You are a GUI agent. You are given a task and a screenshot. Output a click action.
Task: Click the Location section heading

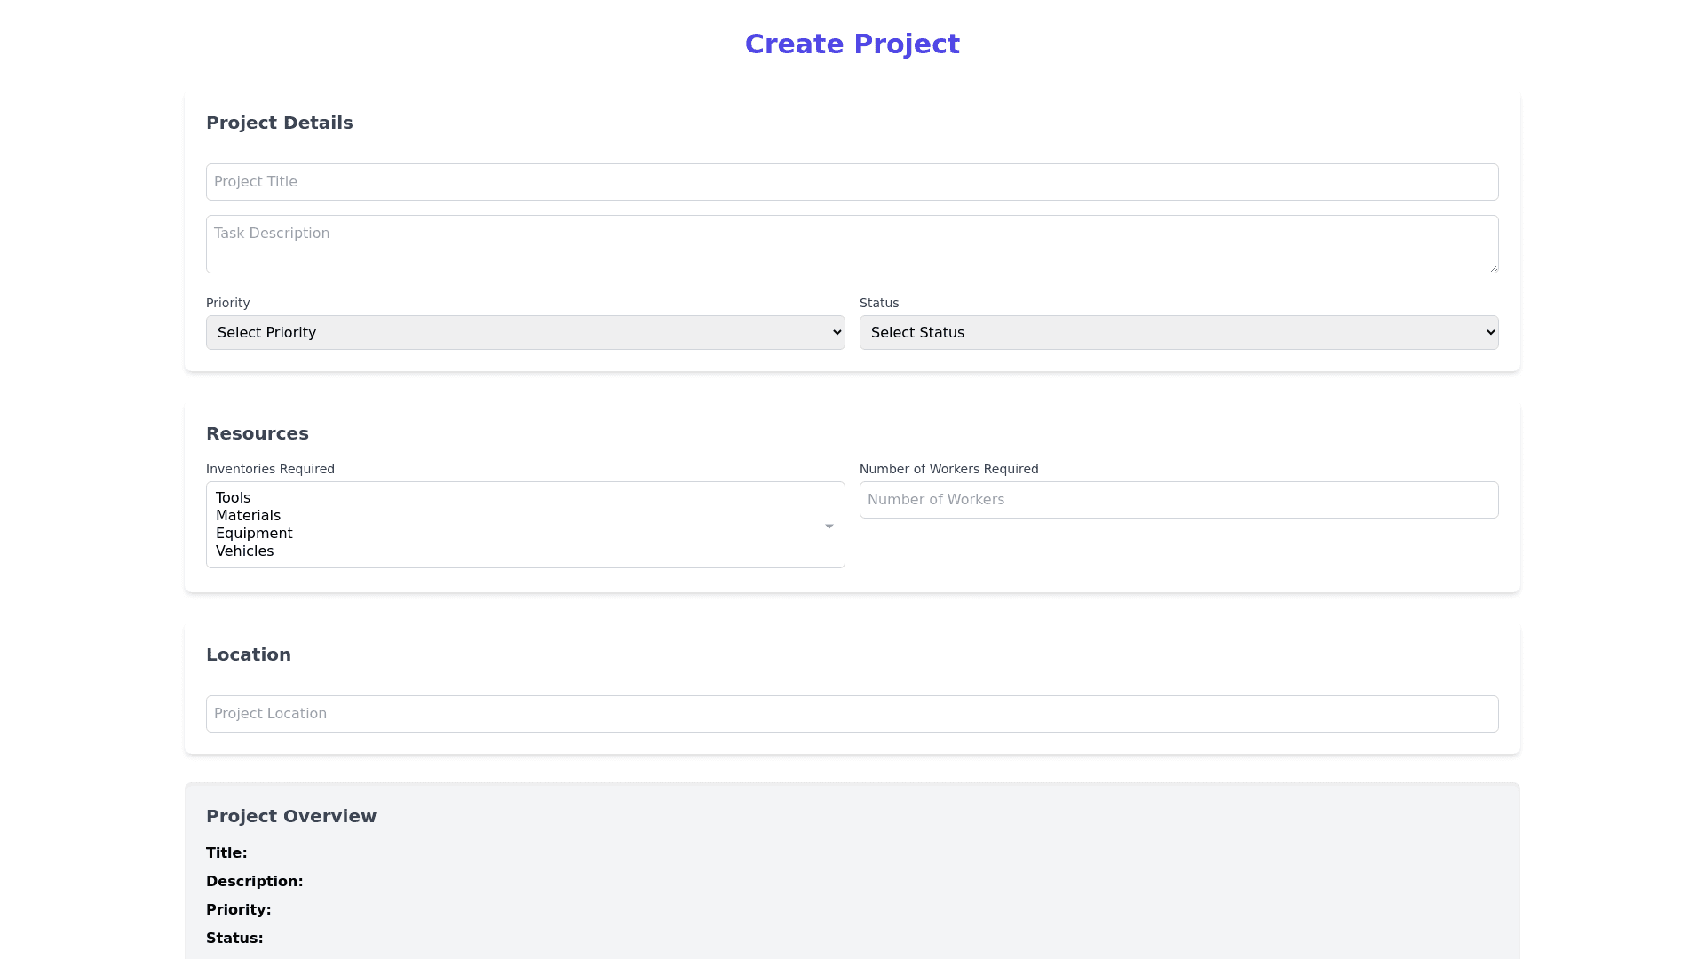pyautogui.click(x=249, y=654)
